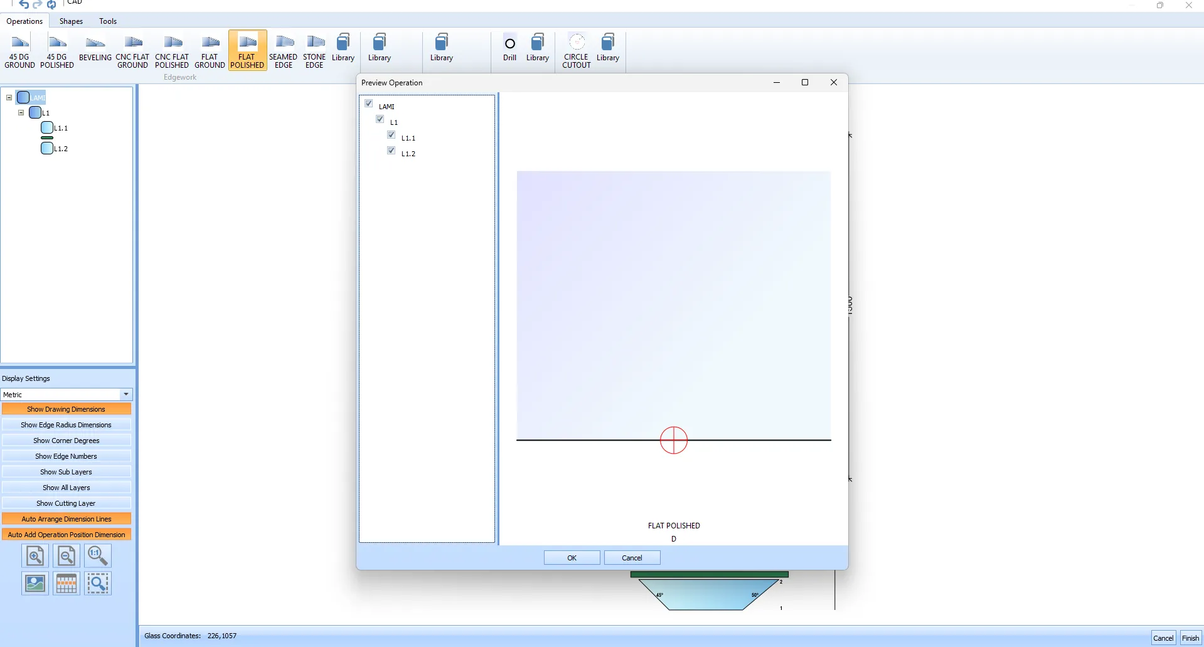Viewport: 1204px width, 647px height.
Task: Uncheck the LAMI checkbox in Preview Operation
Action: 369,104
